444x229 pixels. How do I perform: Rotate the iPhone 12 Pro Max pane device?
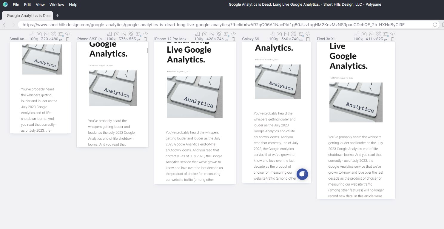coord(233,39)
